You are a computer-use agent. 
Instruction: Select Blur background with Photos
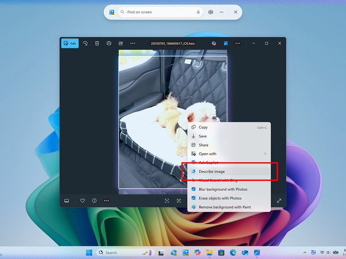(229, 189)
